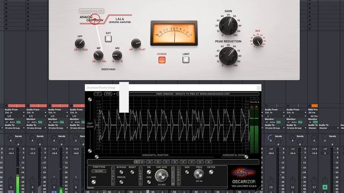Click the question mark help button in Oscarizor

click(98, 94)
